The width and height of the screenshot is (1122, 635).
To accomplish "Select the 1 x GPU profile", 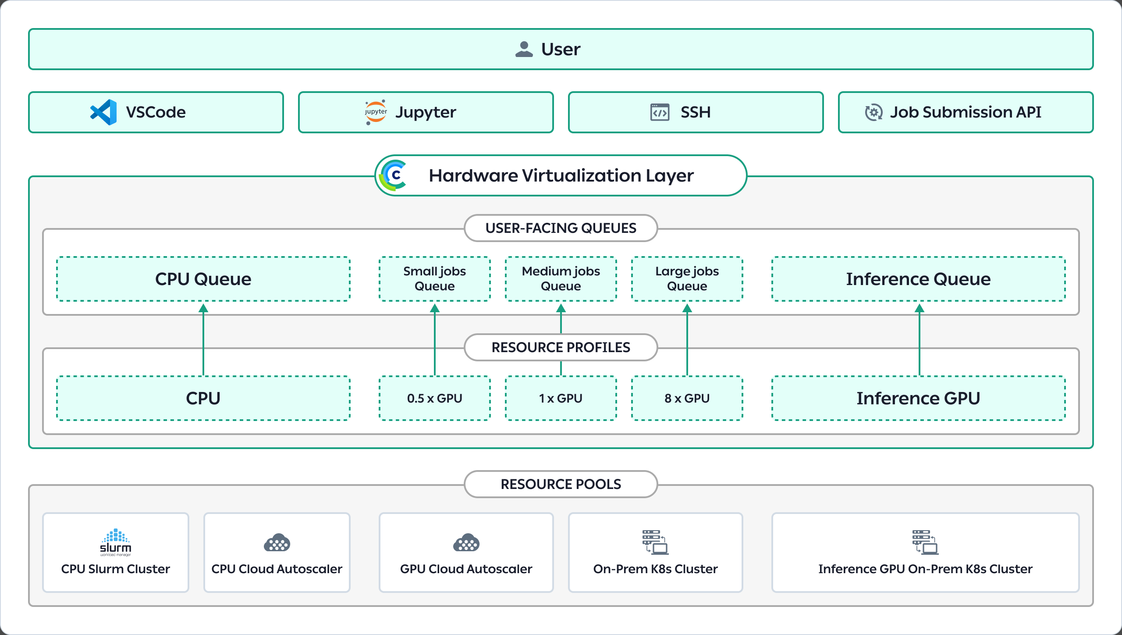I will [561, 398].
